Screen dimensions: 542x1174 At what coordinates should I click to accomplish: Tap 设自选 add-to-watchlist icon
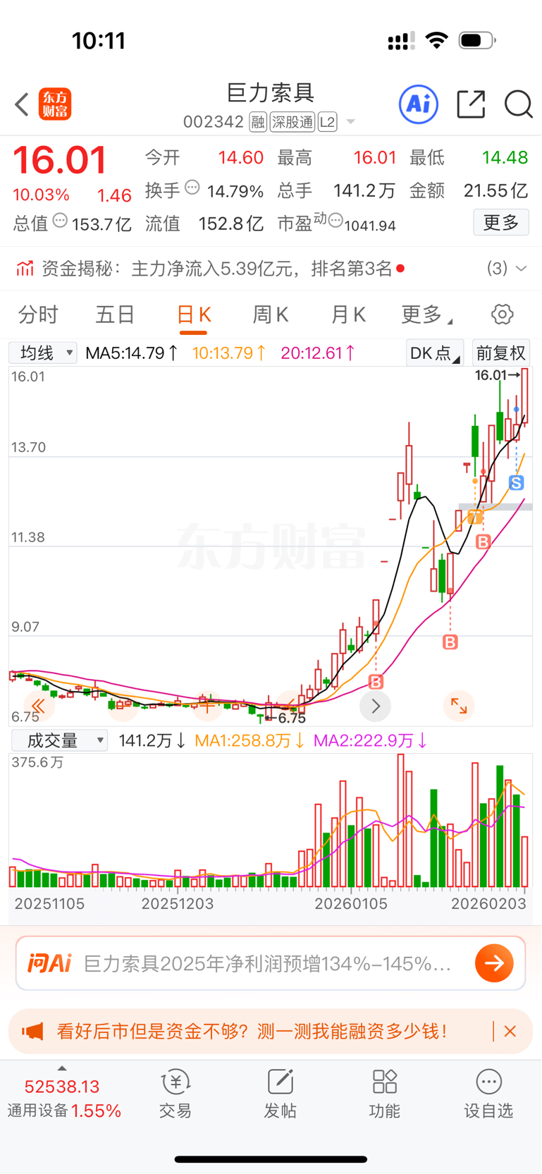(x=488, y=1093)
